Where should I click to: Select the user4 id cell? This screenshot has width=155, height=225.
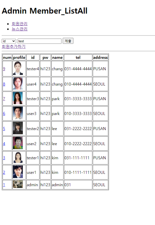[x=33, y=84]
